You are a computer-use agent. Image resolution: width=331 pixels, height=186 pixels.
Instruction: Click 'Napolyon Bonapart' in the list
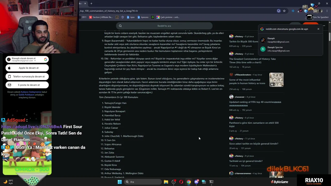tap(115, 111)
